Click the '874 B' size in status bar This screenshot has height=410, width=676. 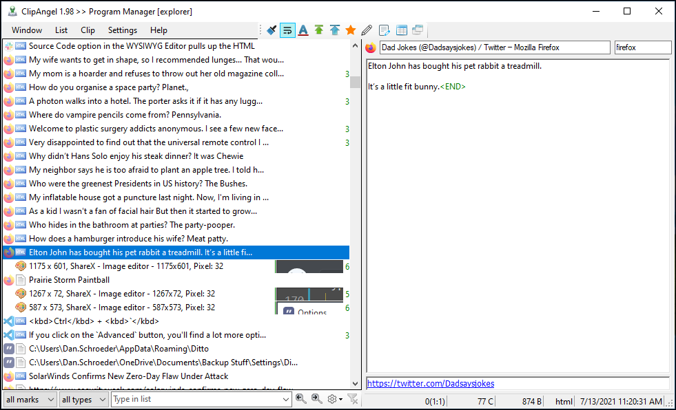click(x=531, y=401)
